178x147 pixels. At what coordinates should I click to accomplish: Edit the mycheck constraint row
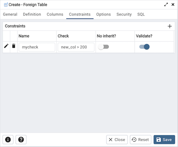[6, 46]
